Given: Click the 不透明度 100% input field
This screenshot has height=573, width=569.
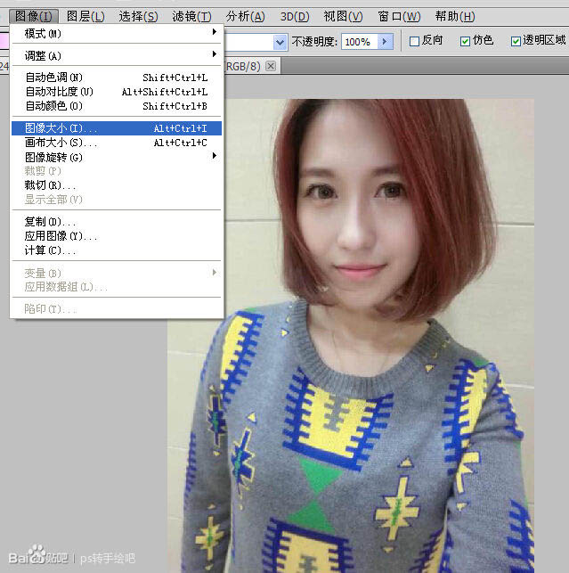Looking at the screenshot, I should tap(361, 42).
